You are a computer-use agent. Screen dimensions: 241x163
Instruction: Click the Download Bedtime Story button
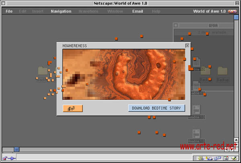(157, 108)
